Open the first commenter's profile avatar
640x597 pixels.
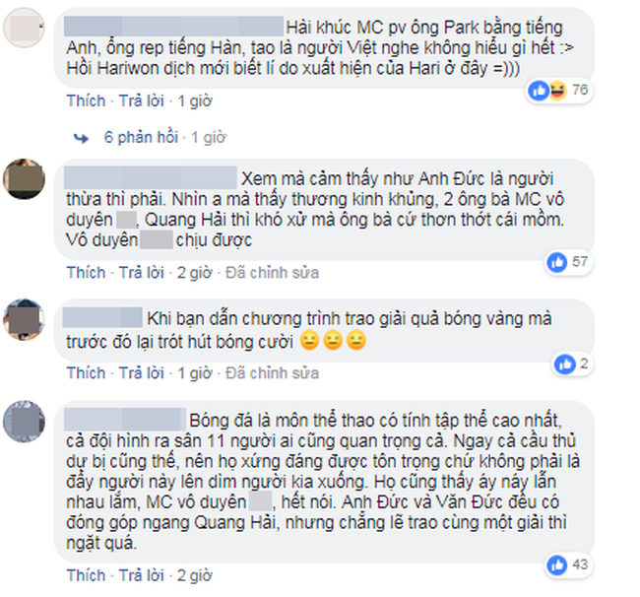[x=24, y=28]
